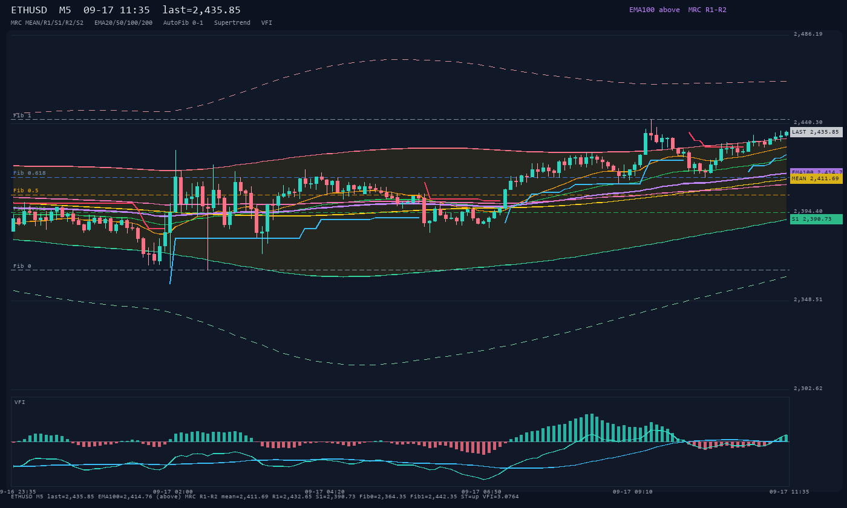
Task: Click the 'Fib 1' level label
Action: coord(22,115)
